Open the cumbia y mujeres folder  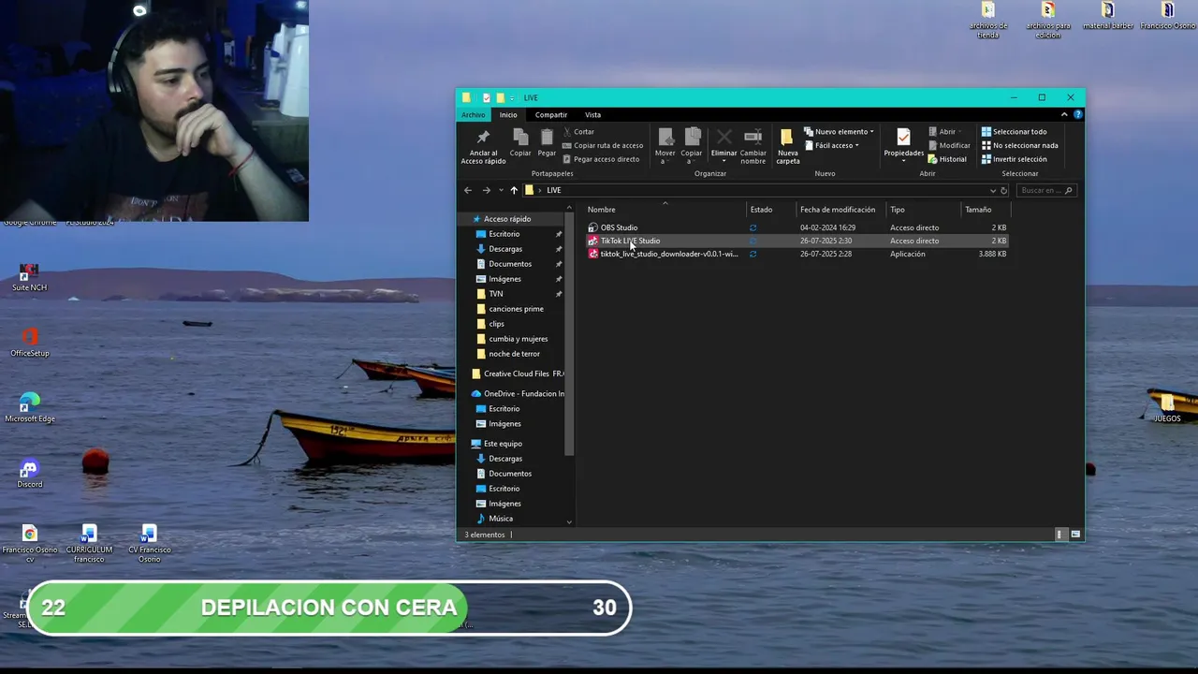click(x=518, y=339)
